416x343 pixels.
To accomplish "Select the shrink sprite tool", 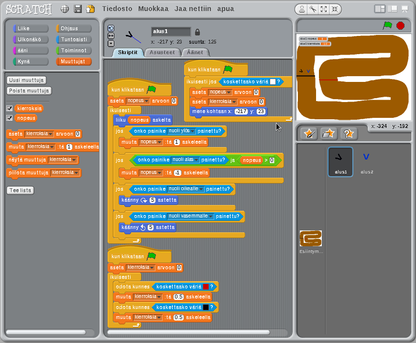I will 335,9.
